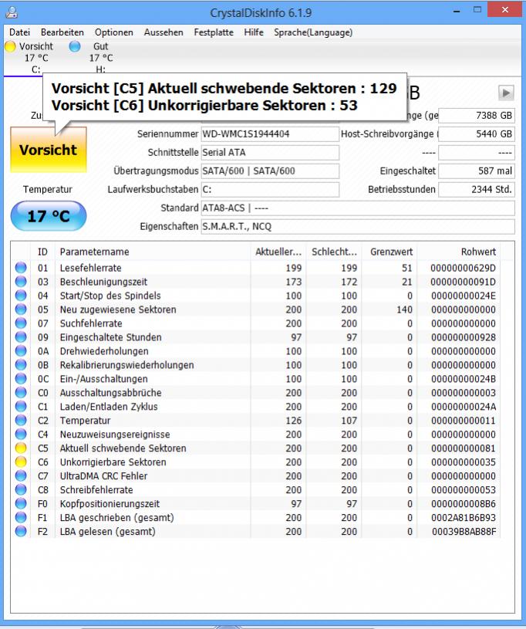Click the 17 °C temperature button
This screenshot has height=629, width=526.
click(48, 216)
